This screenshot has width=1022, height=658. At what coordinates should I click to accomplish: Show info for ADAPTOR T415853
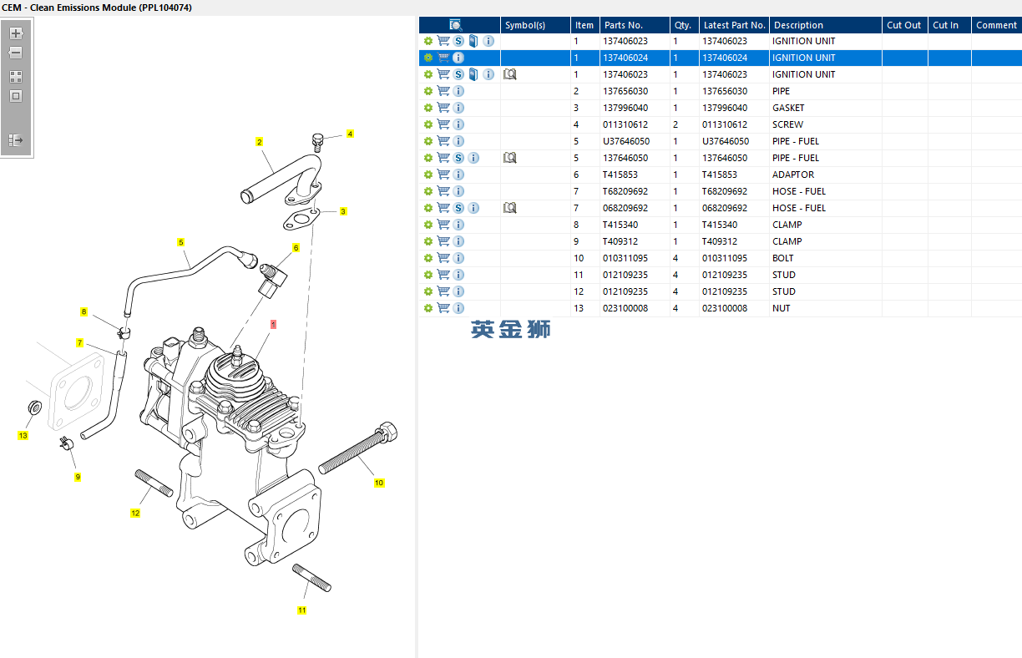click(x=458, y=175)
